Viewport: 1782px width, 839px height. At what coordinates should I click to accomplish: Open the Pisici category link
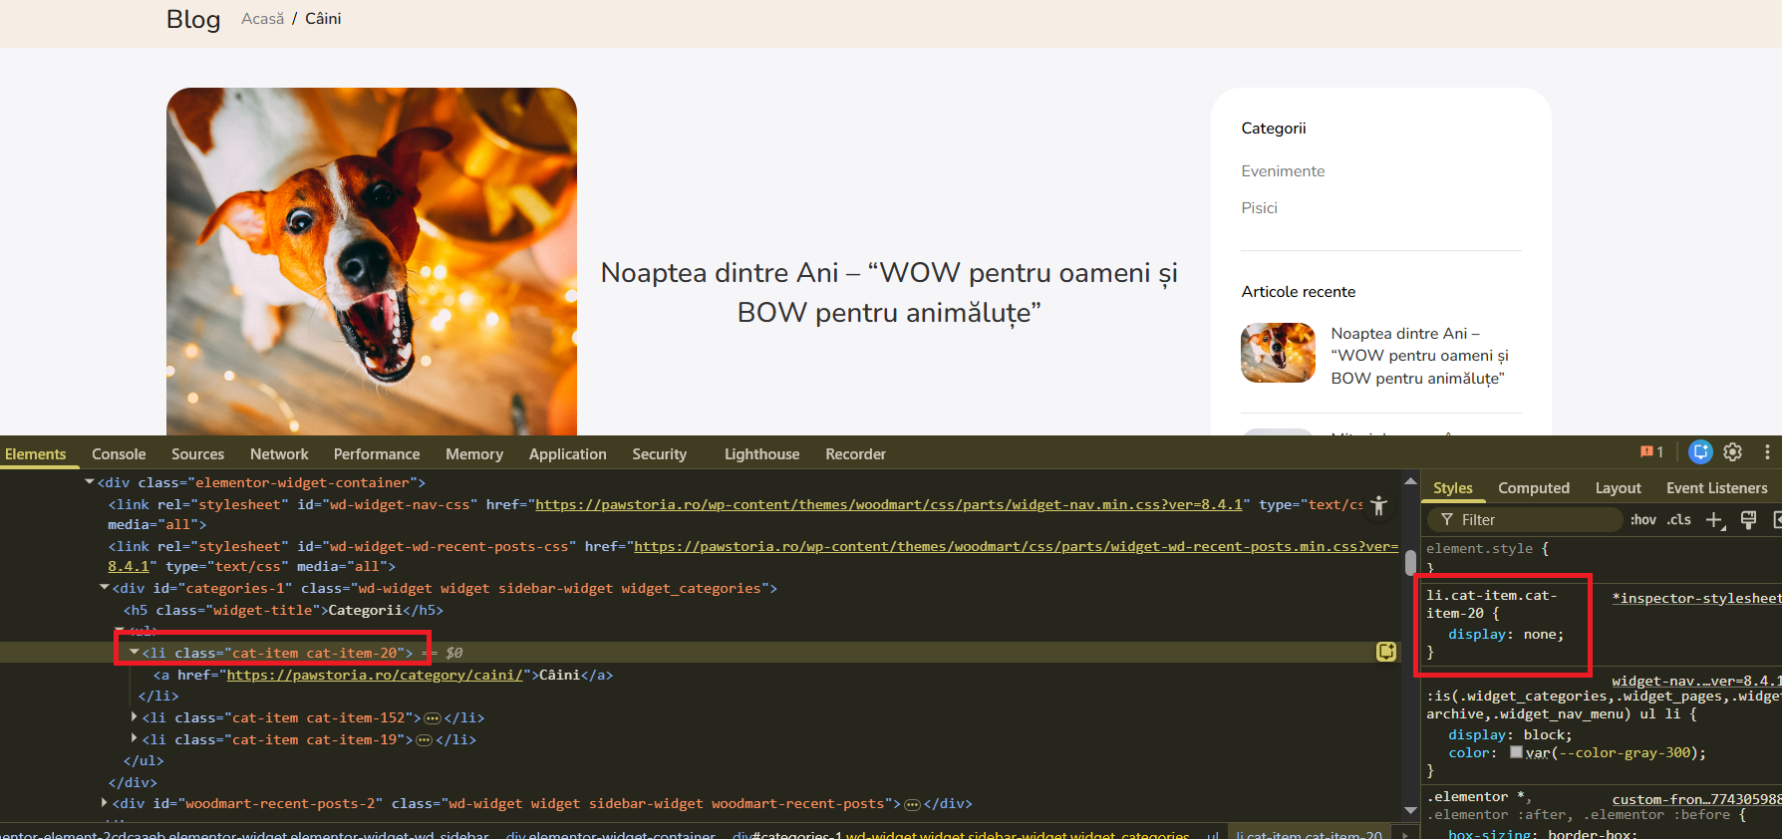tap(1259, 208)
